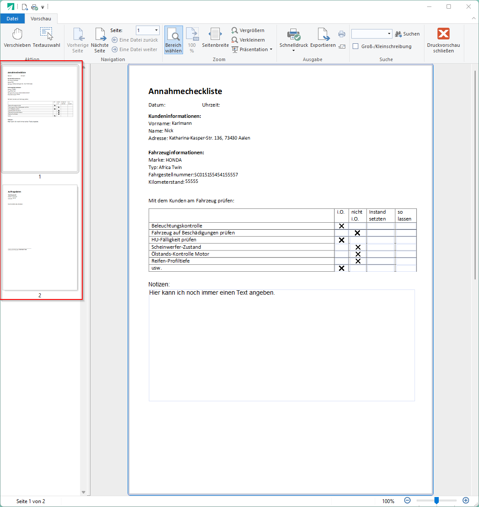This screenshot has width=479, height=507.
Task: Open the Exportieren function
Action: [x=323, y=39]
